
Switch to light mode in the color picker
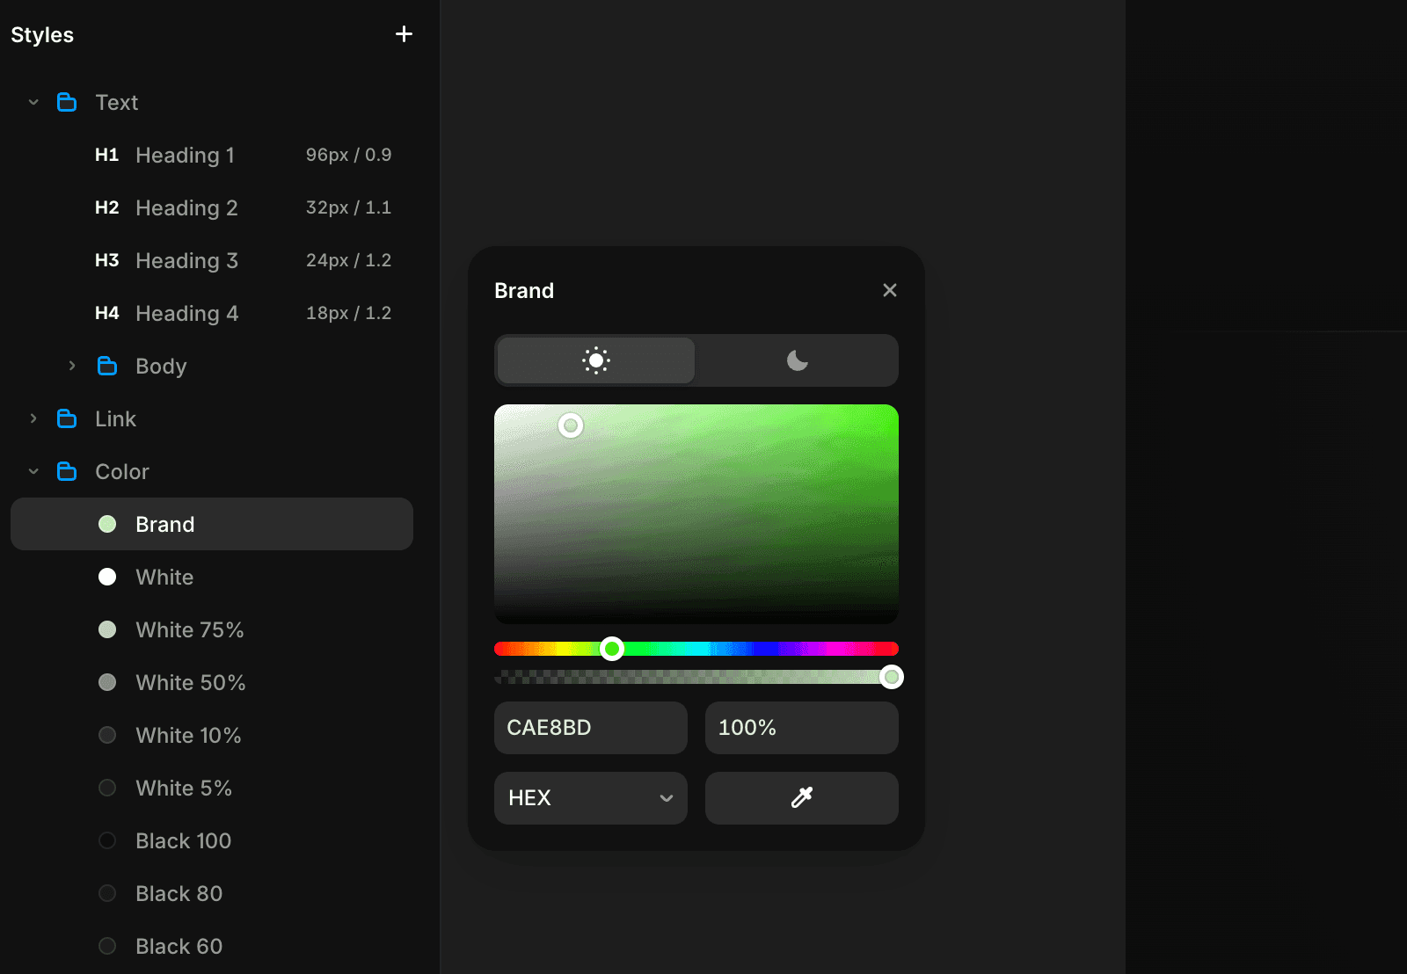pos(595,360)
